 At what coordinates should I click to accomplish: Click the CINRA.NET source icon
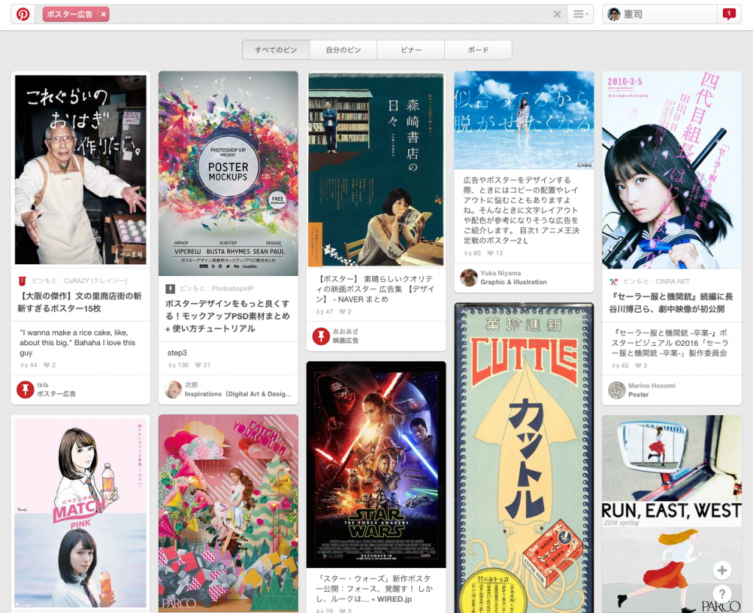point(614,282)
